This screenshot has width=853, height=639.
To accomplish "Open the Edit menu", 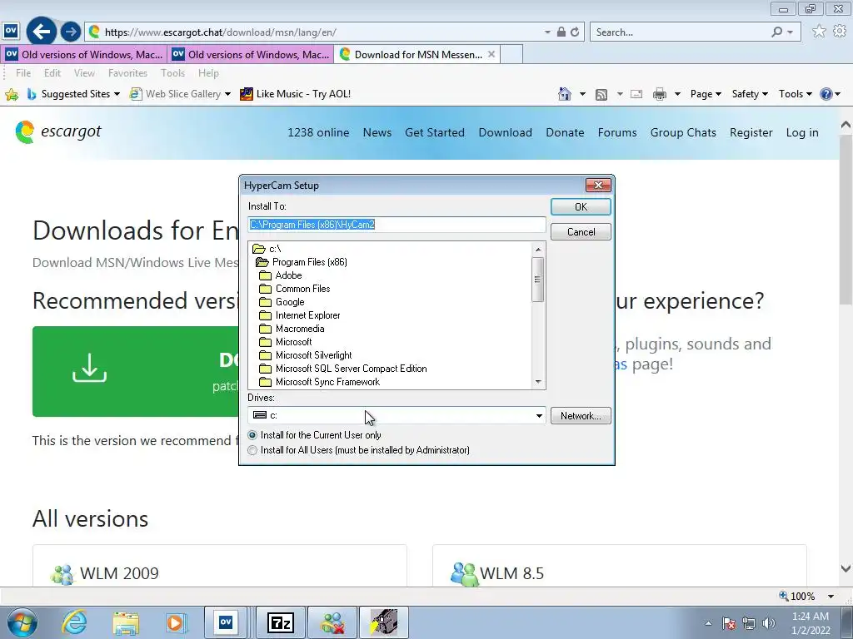I will pyautogui.click(x=52, y=73).
